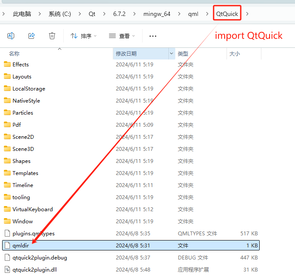Click the Share icon in toolbar

(31, 36)
